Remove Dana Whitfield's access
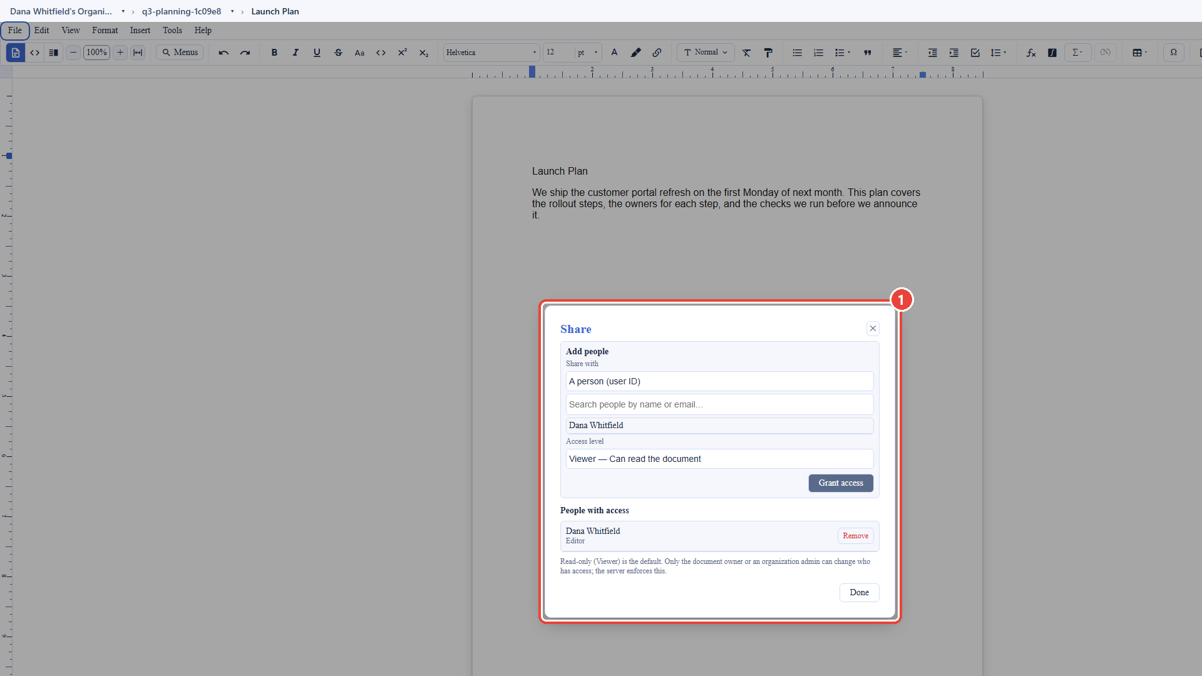This screenshot has width=1202, height=676. click(855, 536)
